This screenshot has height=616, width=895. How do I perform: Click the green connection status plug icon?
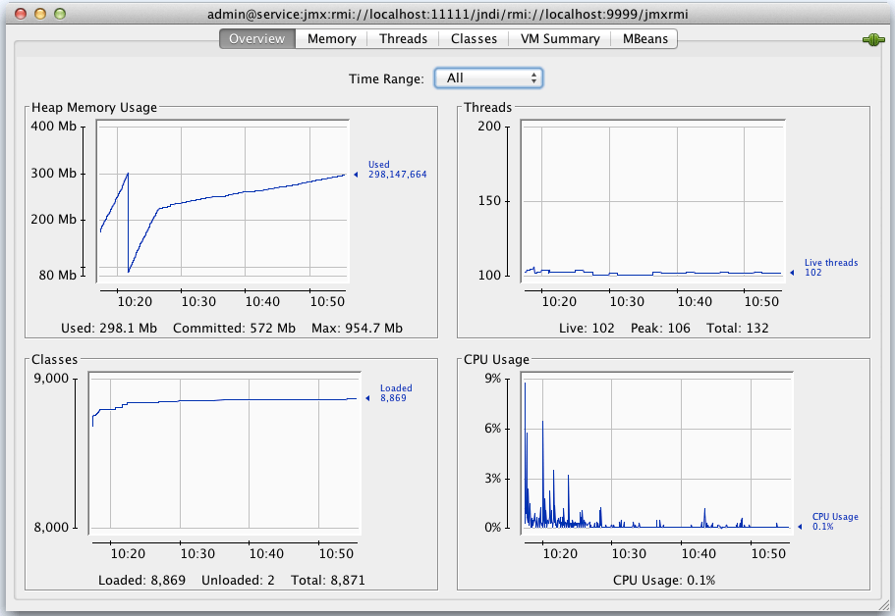pyautogui.click(x=872, y=40)
